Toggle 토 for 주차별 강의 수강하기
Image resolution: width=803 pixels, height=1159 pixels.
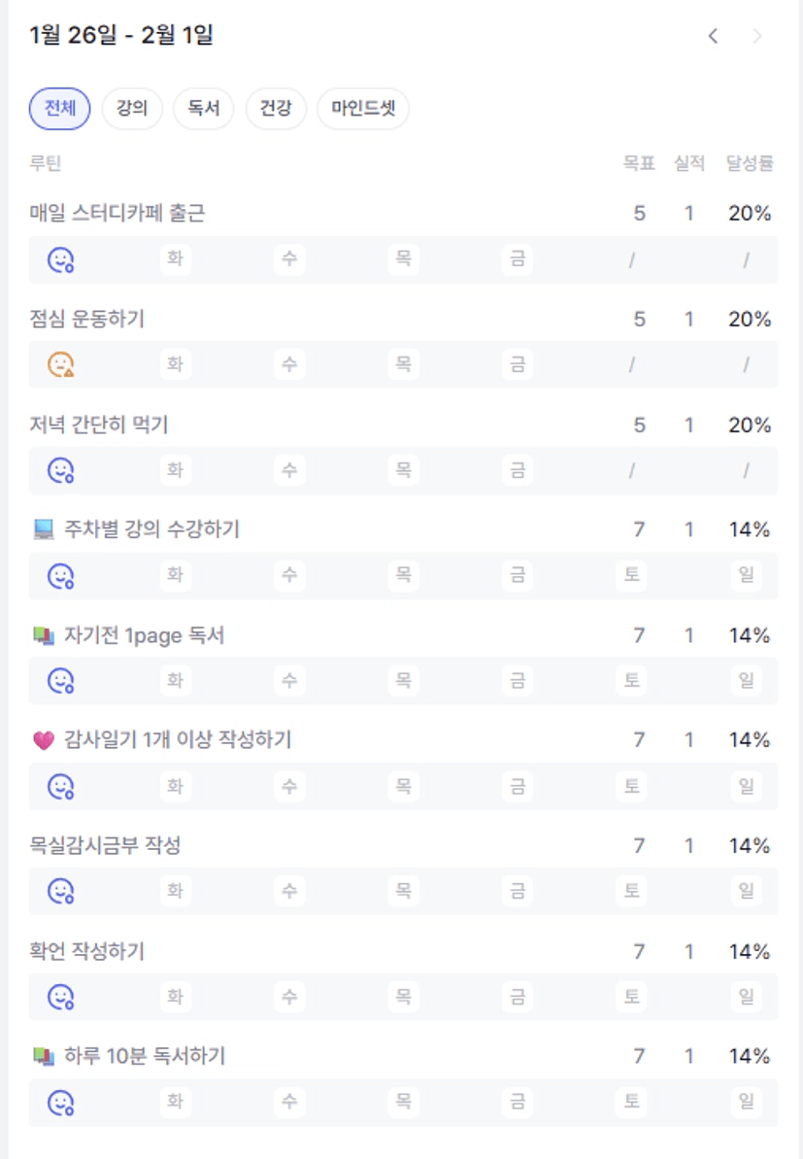coord(632,576)
